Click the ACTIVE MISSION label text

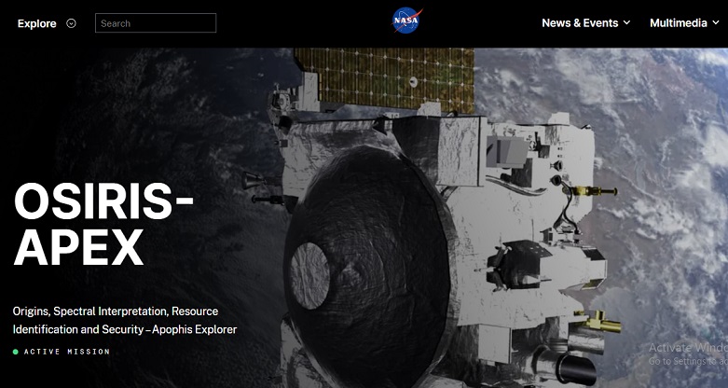[x=67, y=352]
